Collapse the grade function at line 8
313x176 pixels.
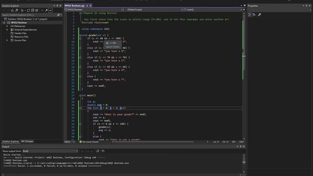(80, 35)
